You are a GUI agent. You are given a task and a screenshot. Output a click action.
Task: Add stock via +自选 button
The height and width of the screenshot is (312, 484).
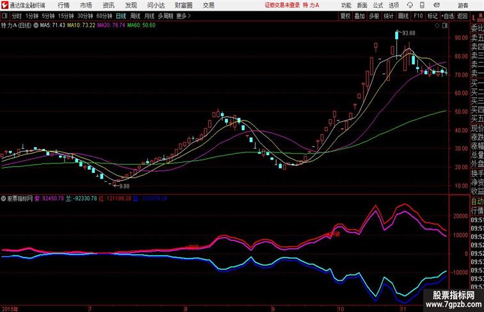pyautogui.click(x=448, y=16)
